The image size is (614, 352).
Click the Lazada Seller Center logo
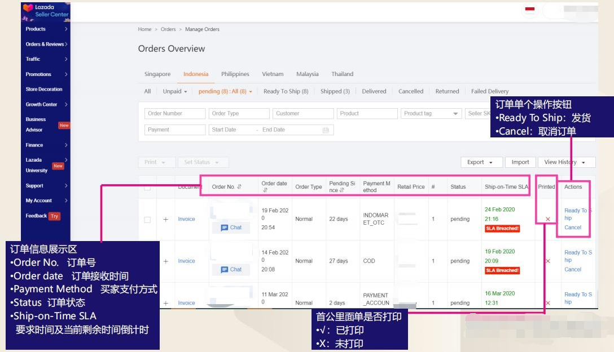(x=45, y=11)
